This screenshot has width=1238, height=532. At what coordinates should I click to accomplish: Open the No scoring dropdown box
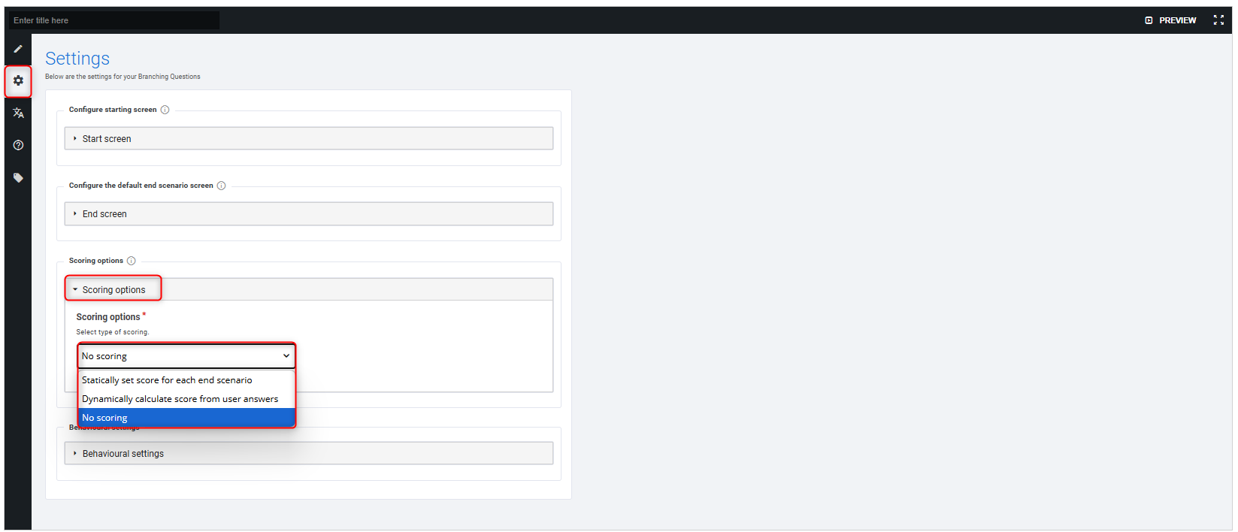(186, 356)
